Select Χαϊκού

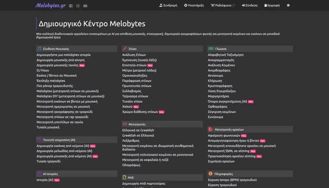tap(127, 107)
